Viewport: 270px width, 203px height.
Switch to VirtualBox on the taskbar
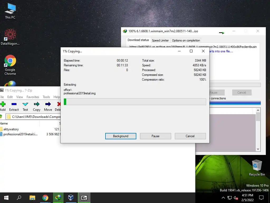point(71,198)
